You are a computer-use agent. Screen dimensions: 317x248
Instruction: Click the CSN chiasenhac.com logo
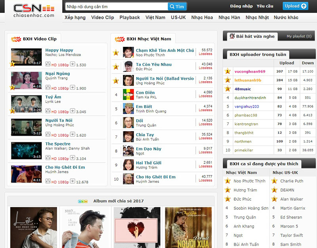coord(33,11)
